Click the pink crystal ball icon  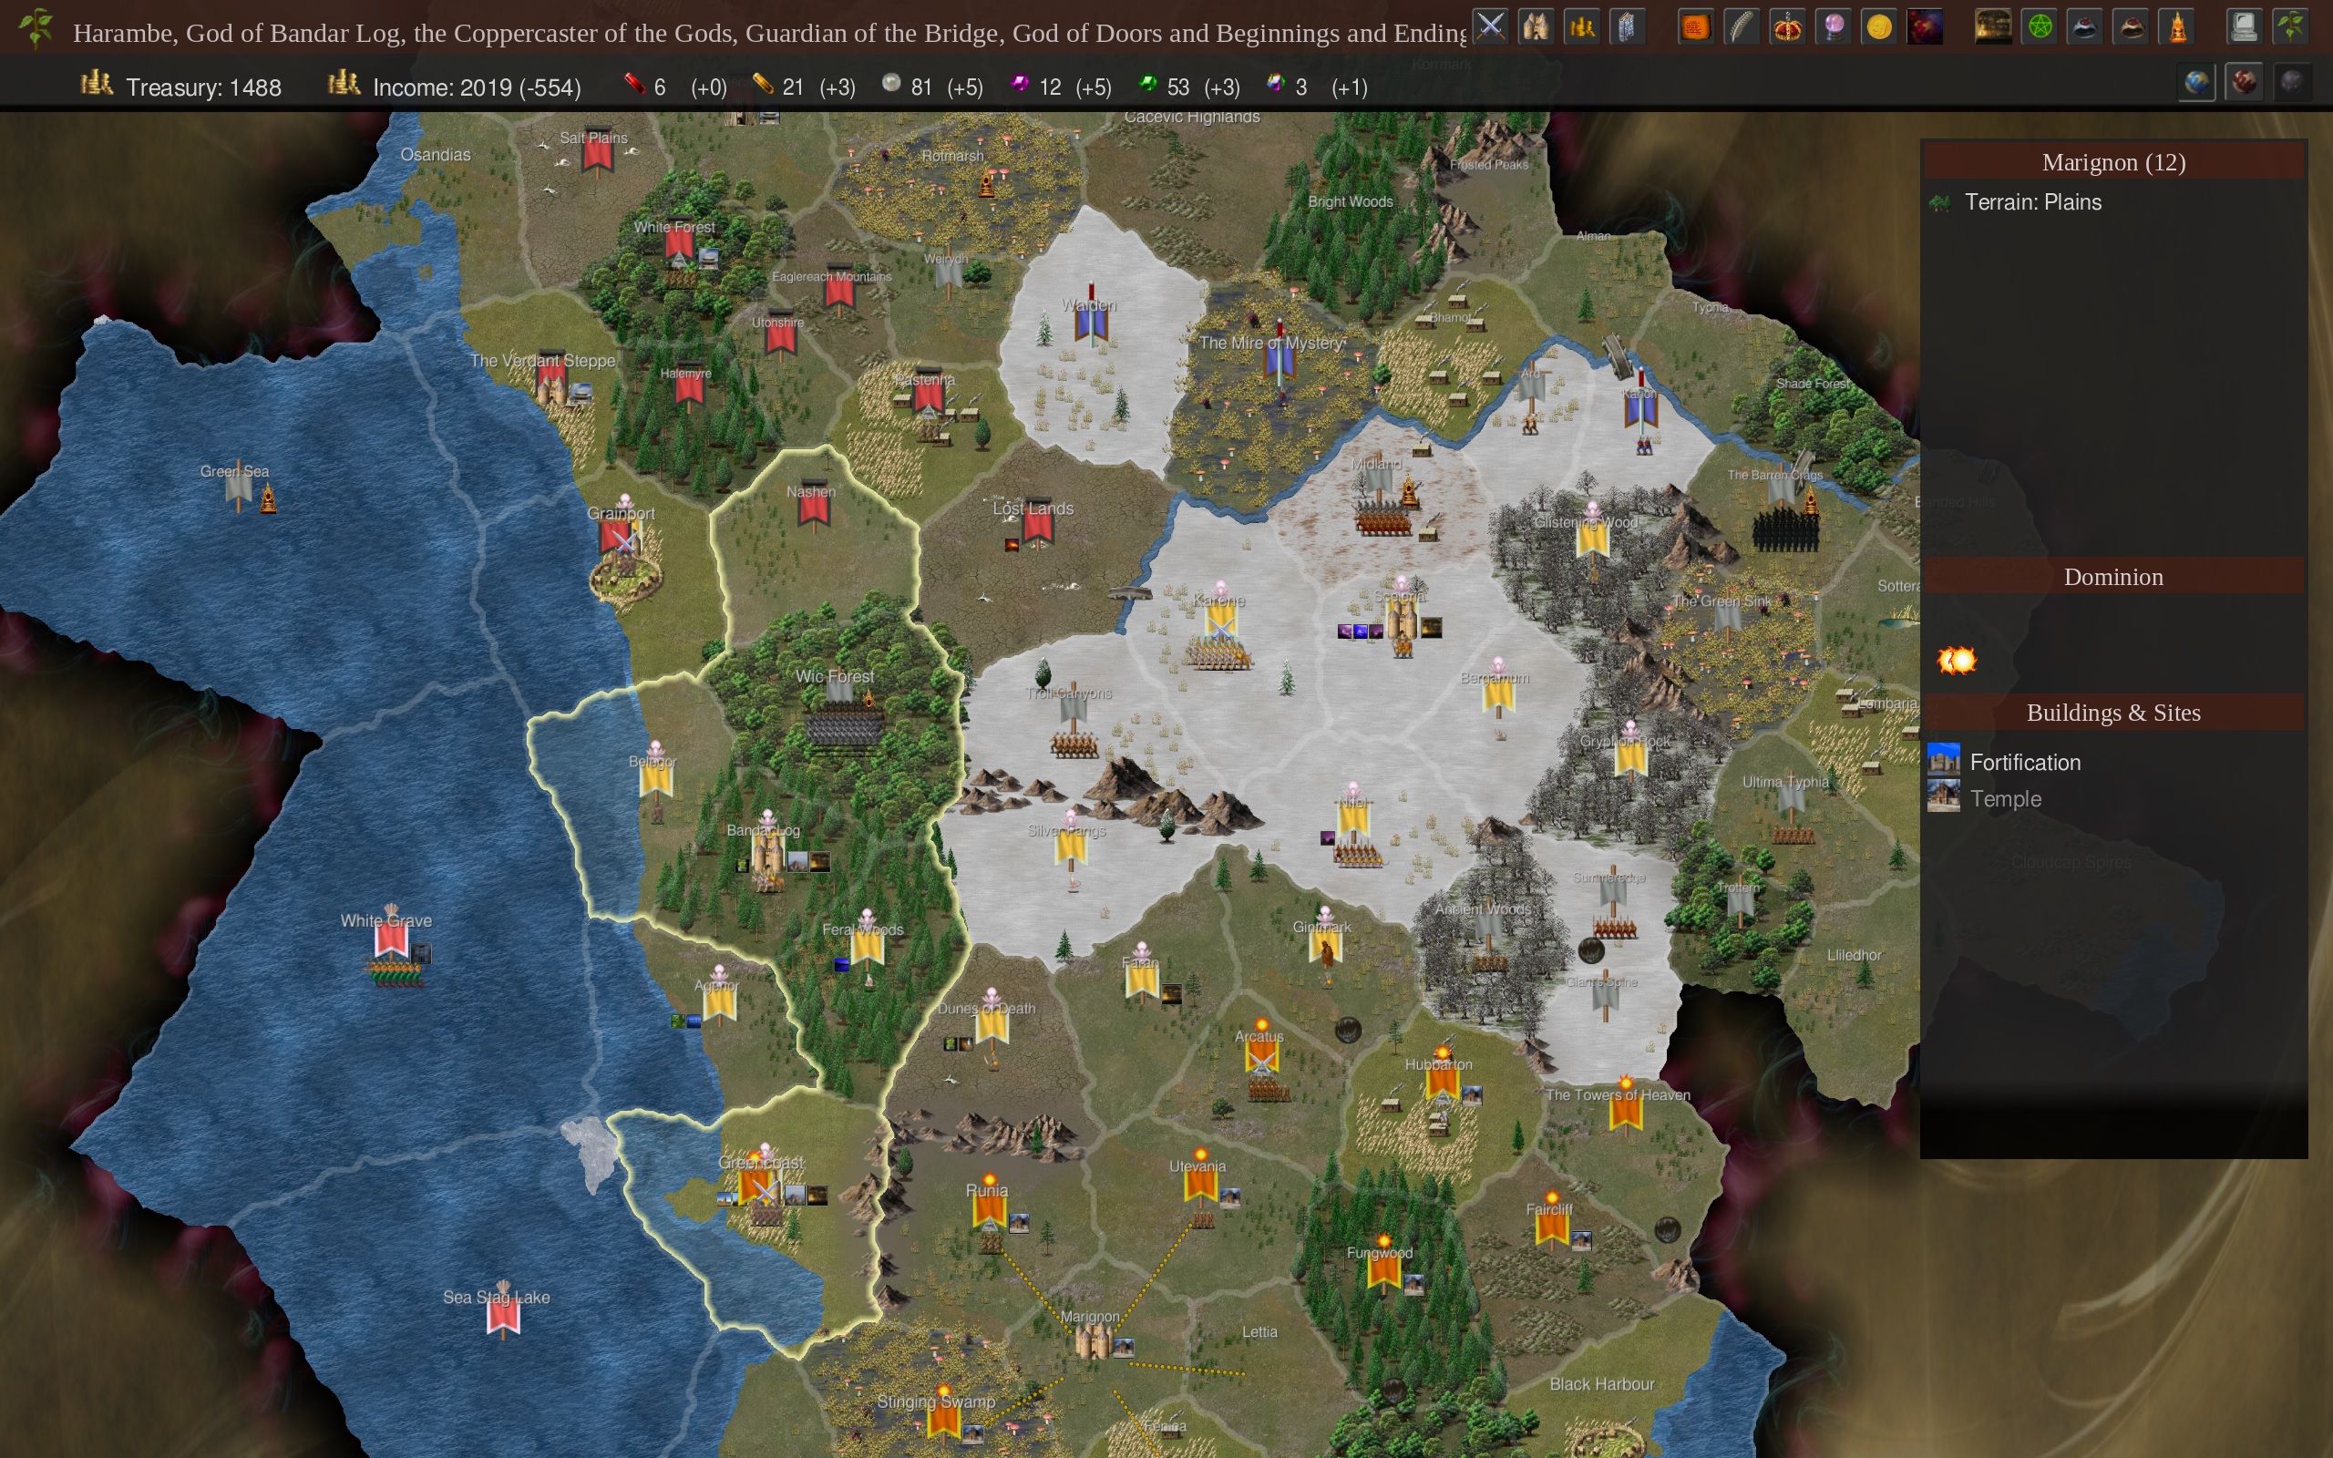point(1834,27)
